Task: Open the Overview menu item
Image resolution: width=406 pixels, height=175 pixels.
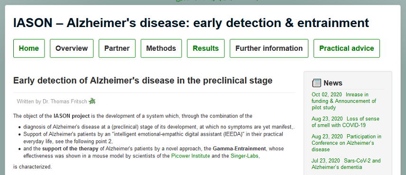Action: pyautogui.click(x=72, y=48)
